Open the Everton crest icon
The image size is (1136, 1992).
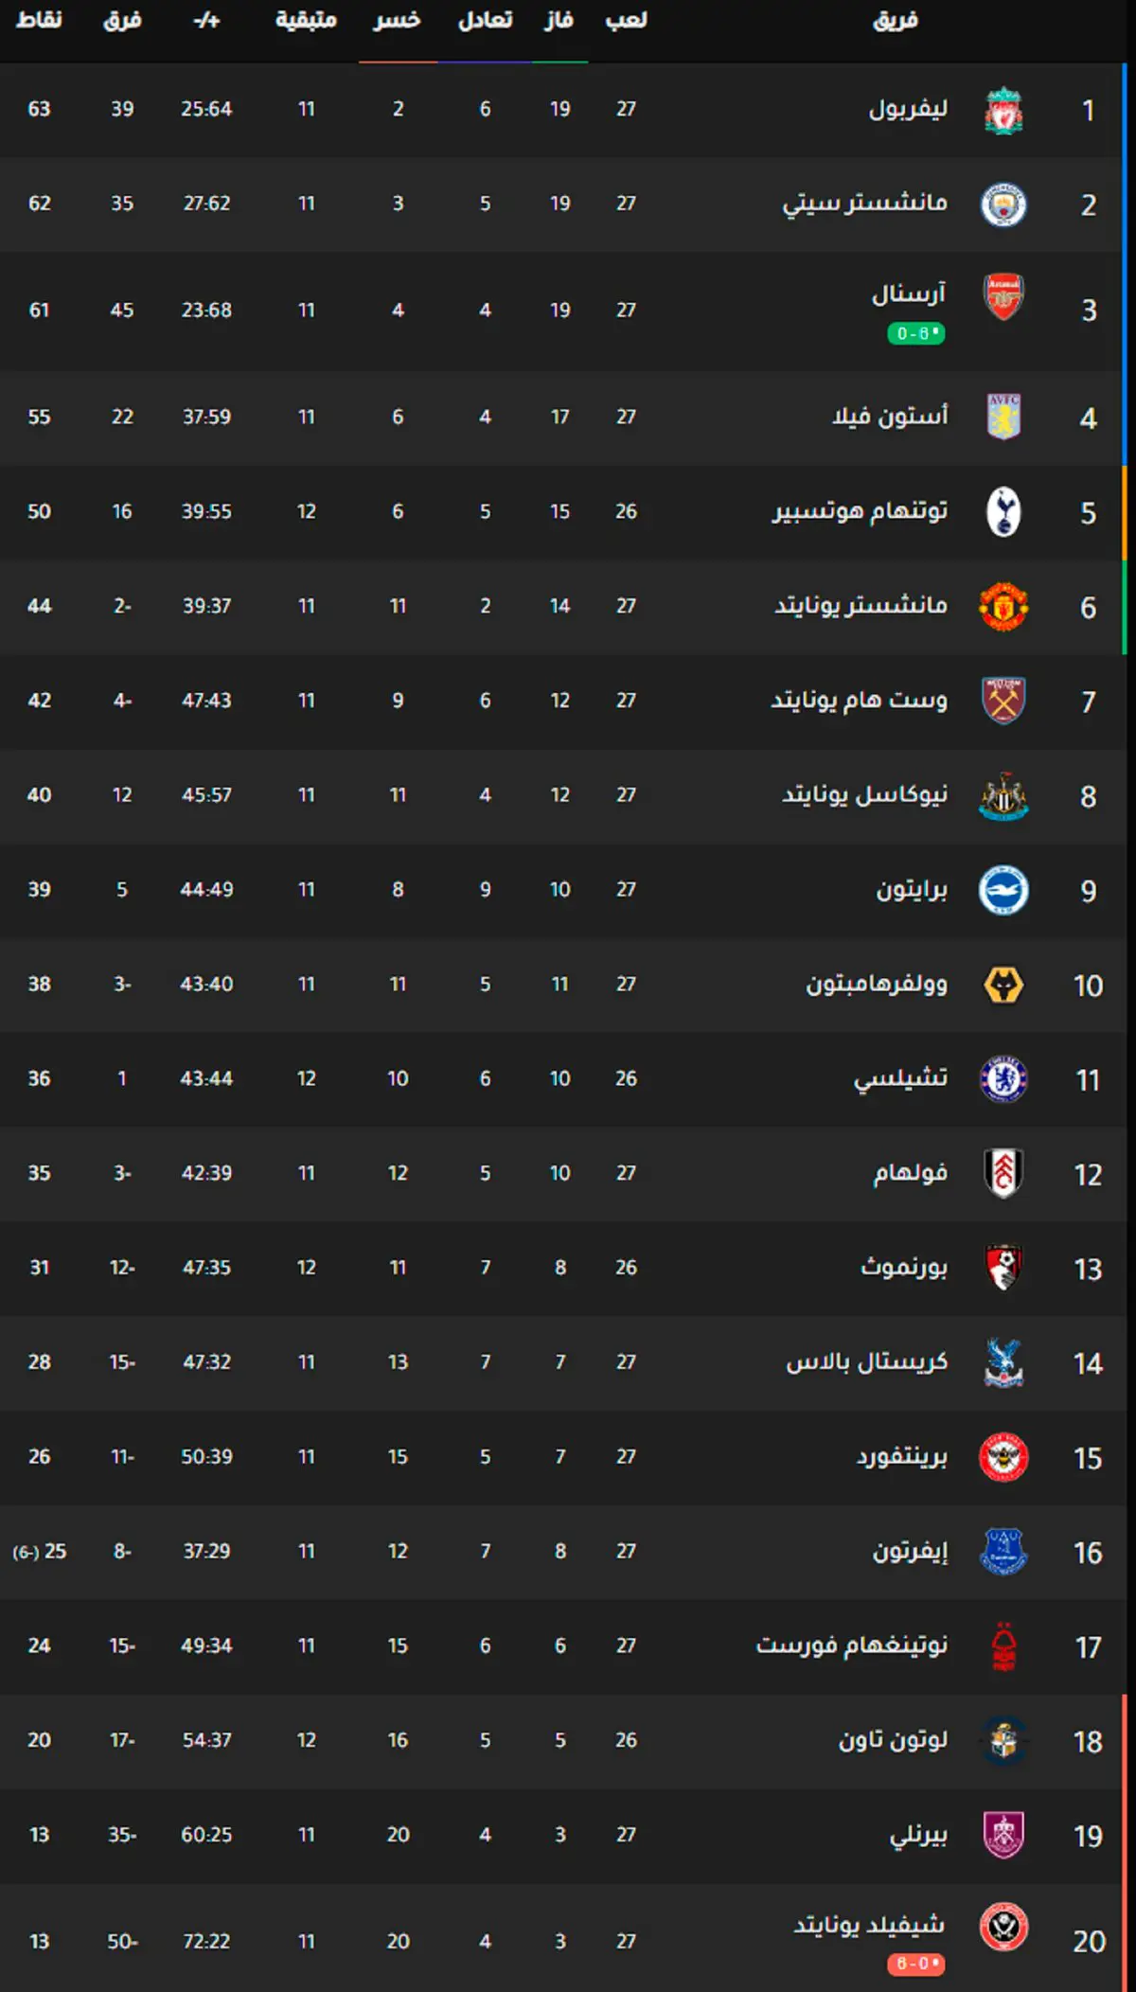(1003, 1552)
